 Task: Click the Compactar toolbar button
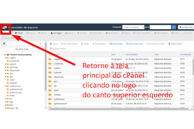click(x=8, y=38)
